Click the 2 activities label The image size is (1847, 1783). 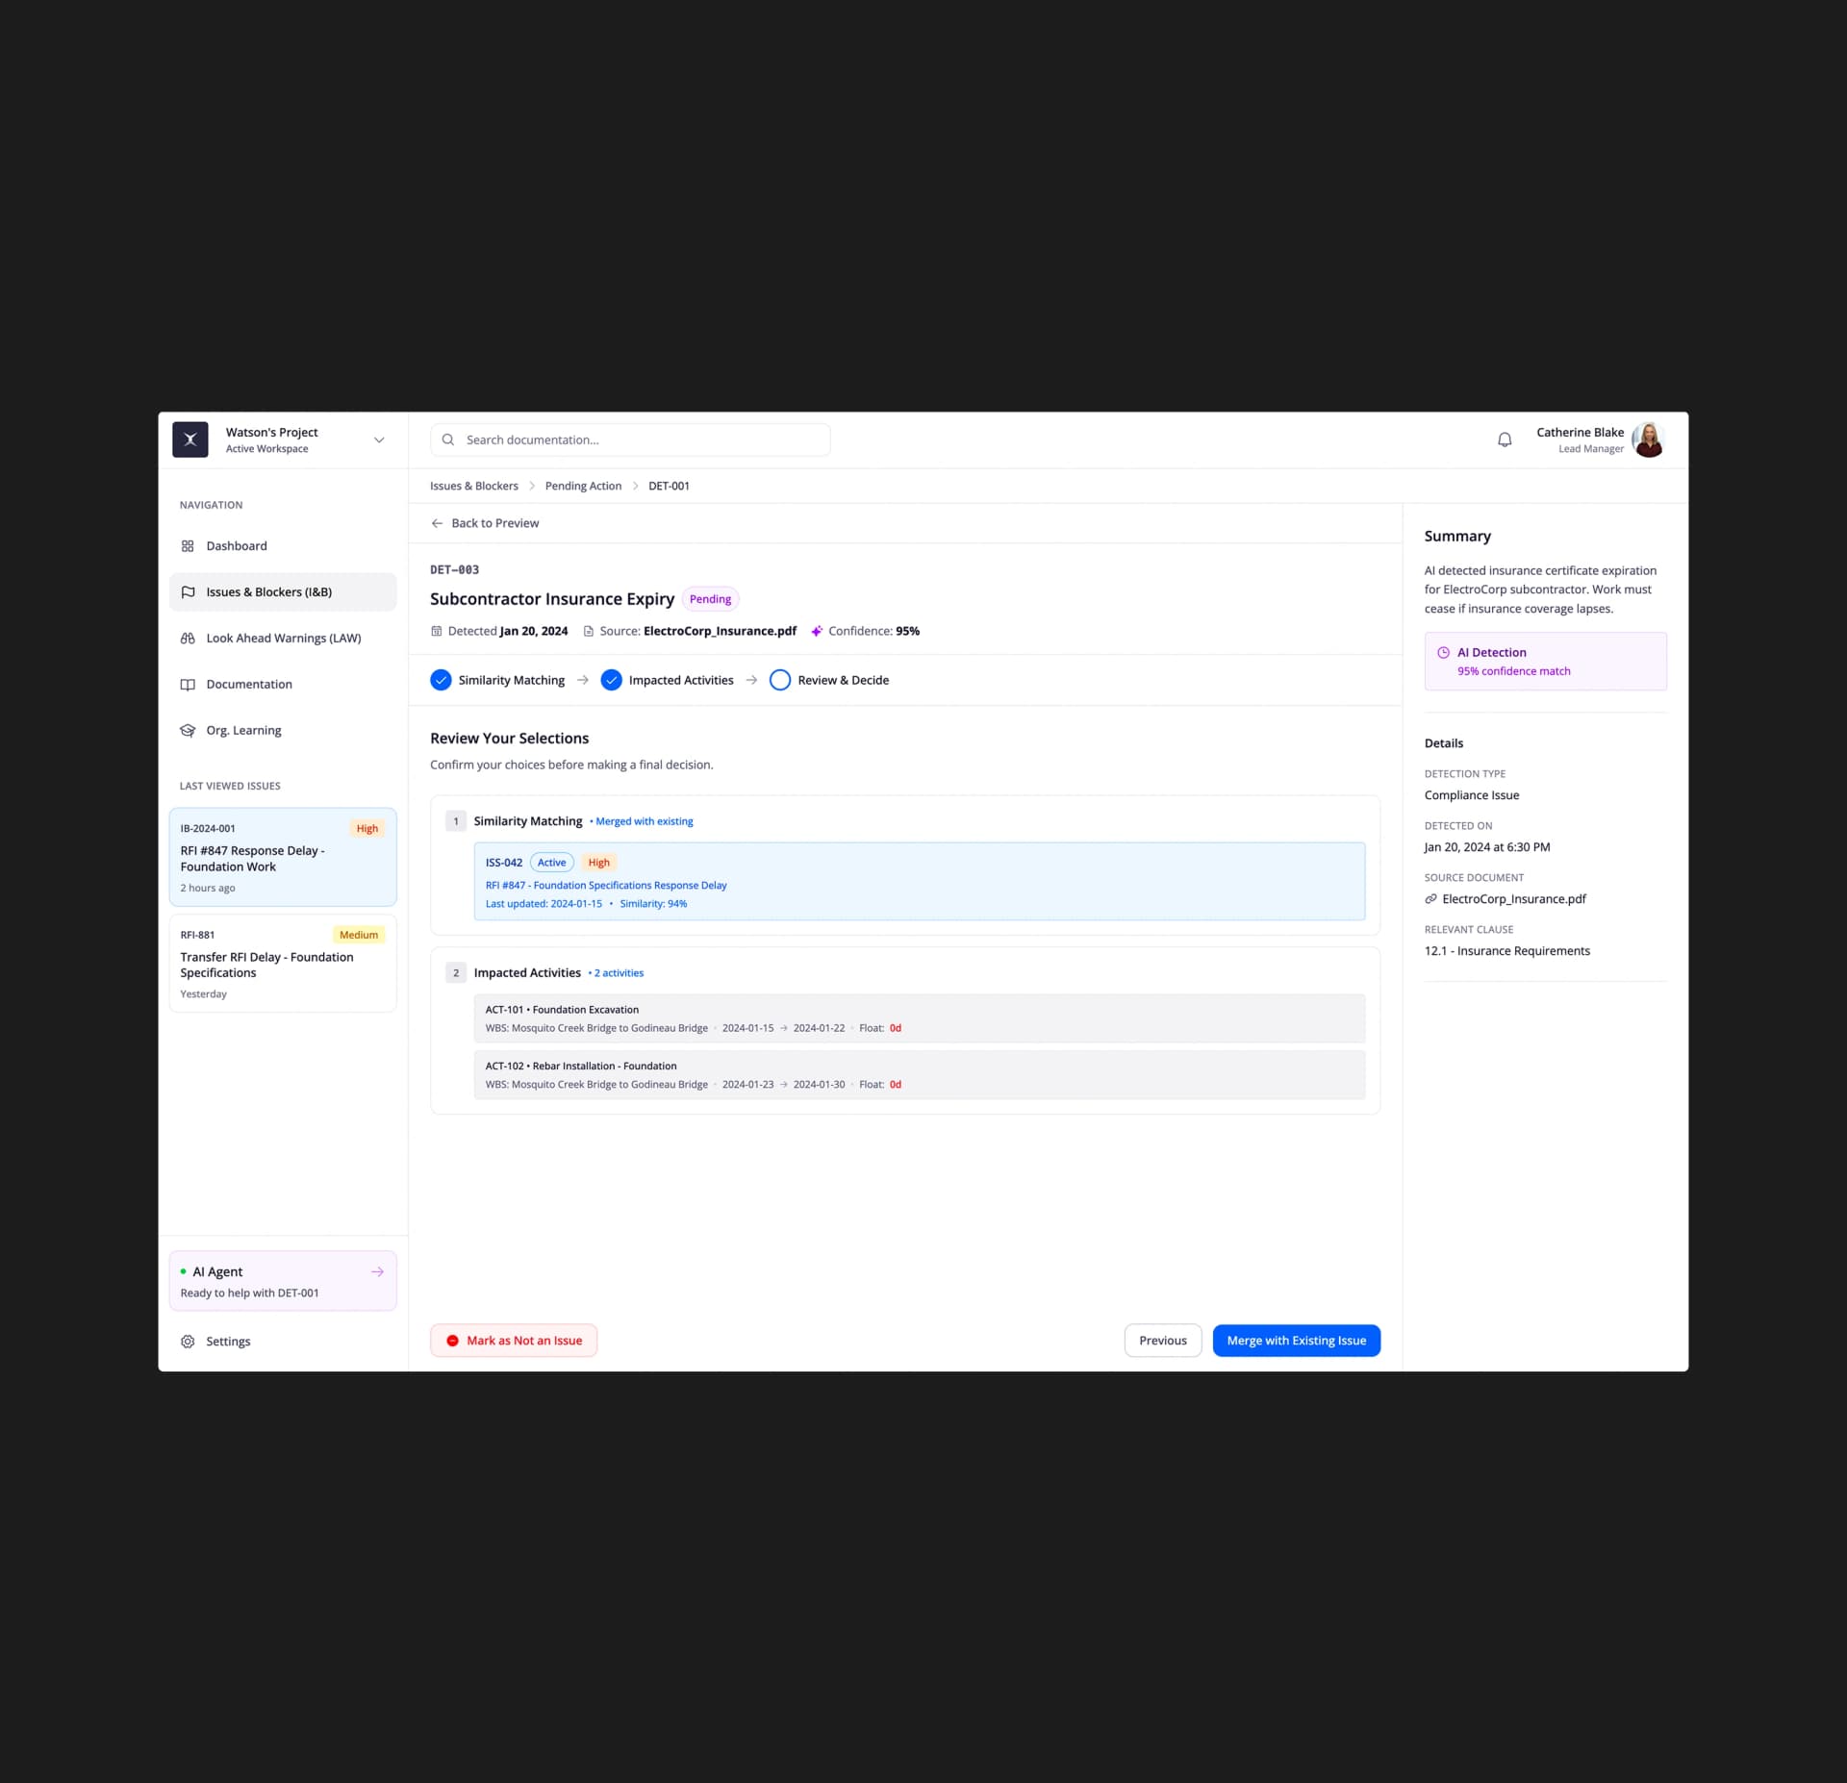[619, 973]
